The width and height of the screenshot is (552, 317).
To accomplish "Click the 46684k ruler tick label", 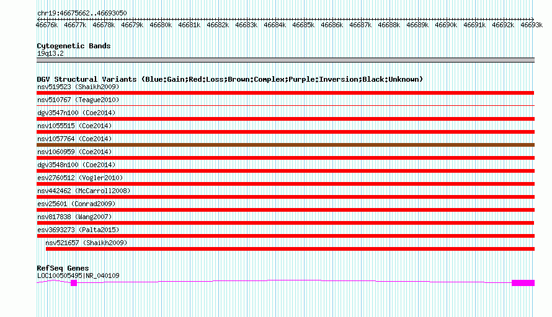I will [275, 25].
